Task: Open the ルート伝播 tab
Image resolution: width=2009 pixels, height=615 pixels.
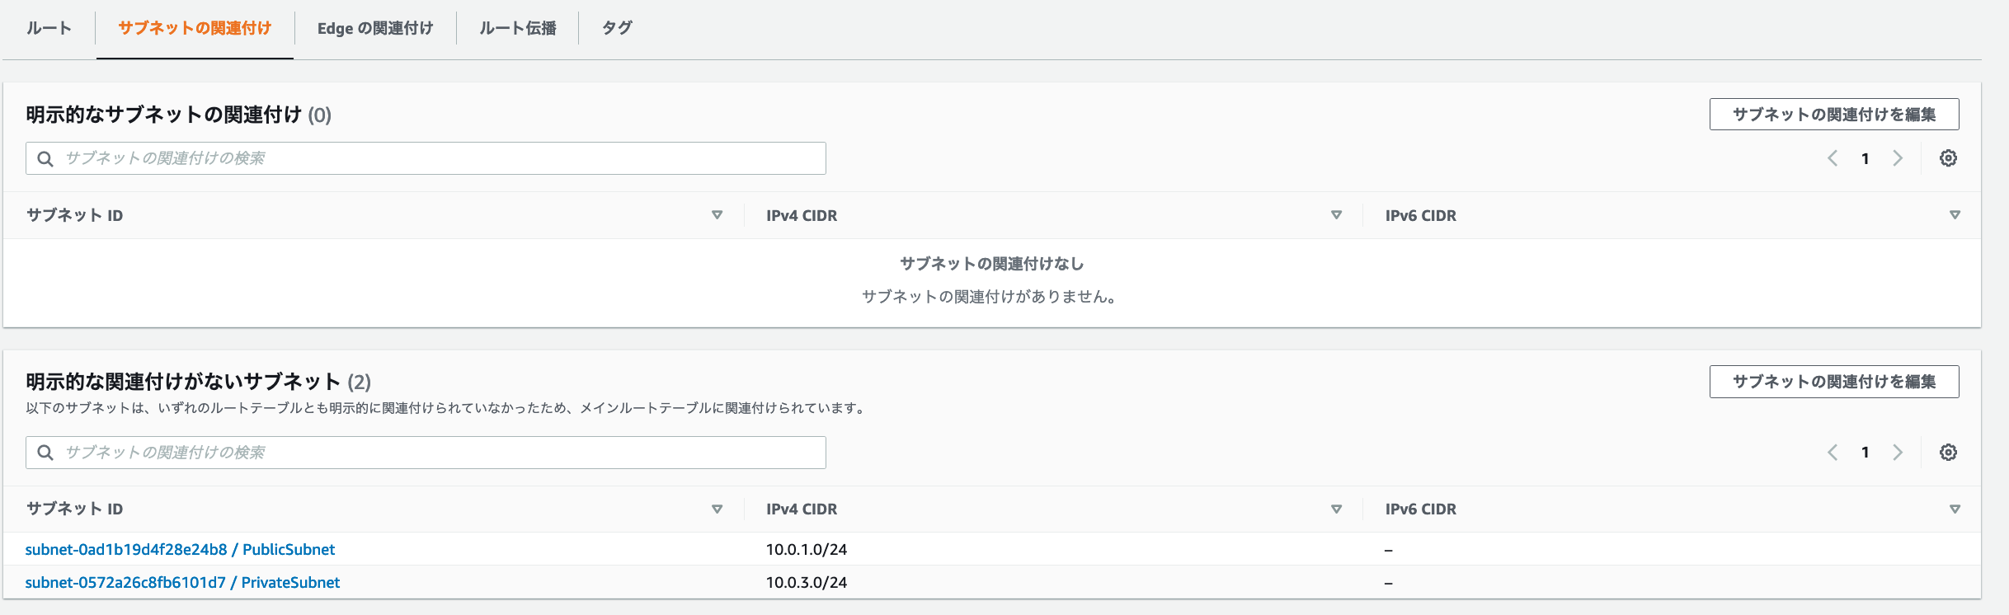Action: tap(518, 28)
